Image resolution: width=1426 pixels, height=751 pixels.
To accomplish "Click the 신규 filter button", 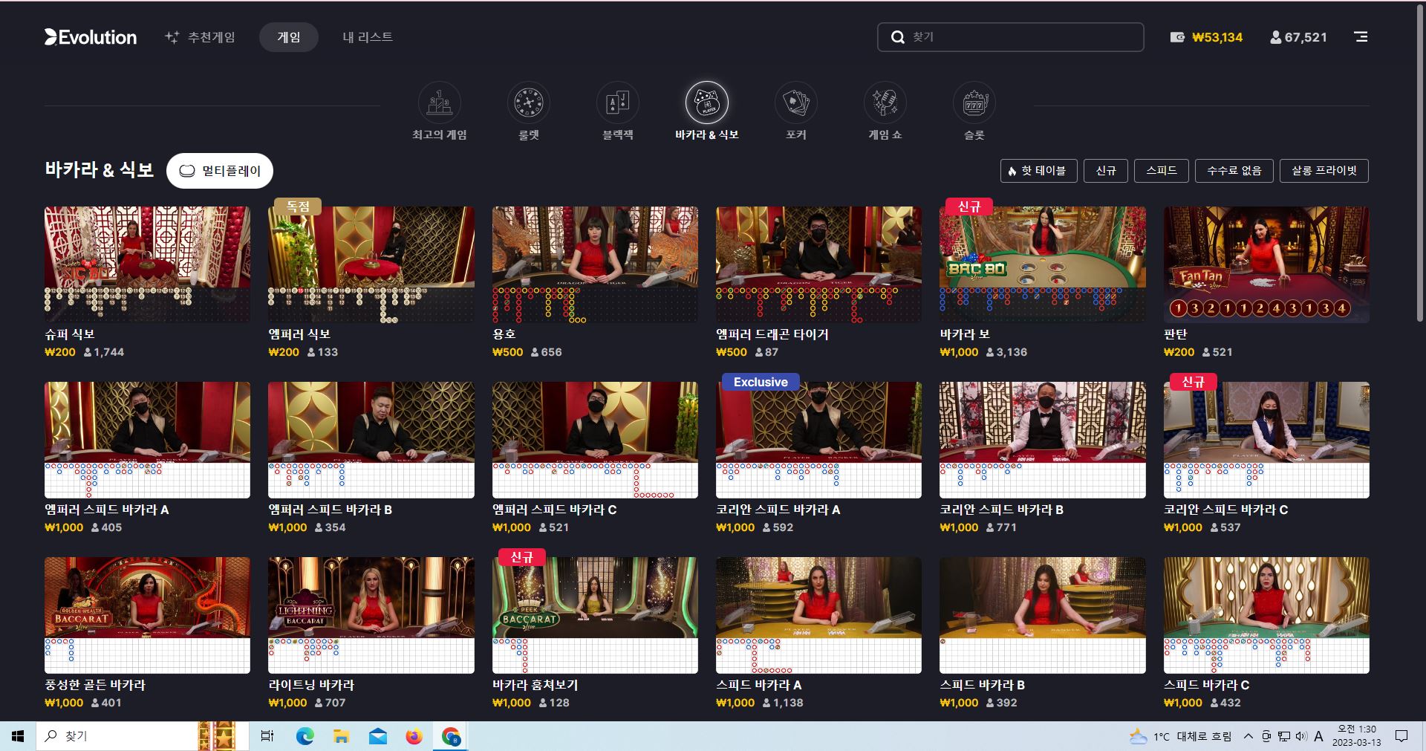I will click(1106, 171).
